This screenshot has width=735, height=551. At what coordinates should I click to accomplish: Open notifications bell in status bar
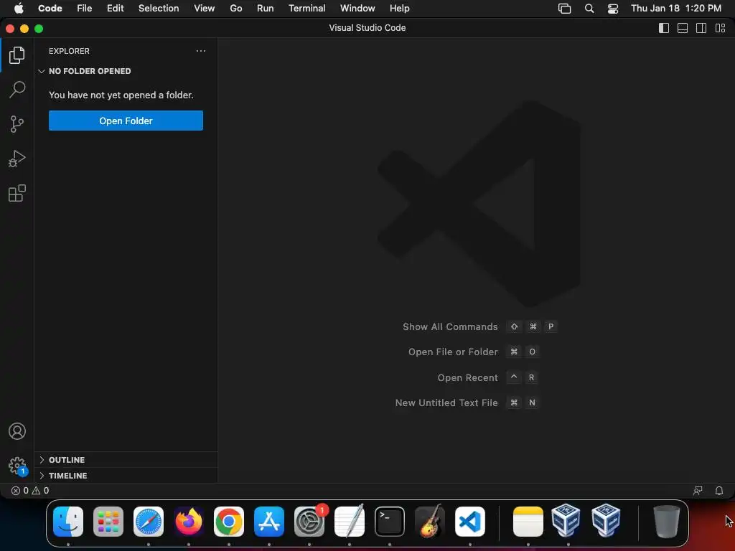coord(718,491)
